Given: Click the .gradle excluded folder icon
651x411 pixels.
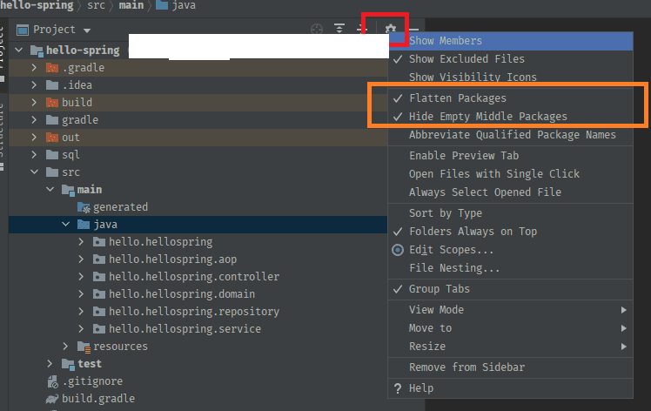Looking at the screenshot, I should [52, 68].
